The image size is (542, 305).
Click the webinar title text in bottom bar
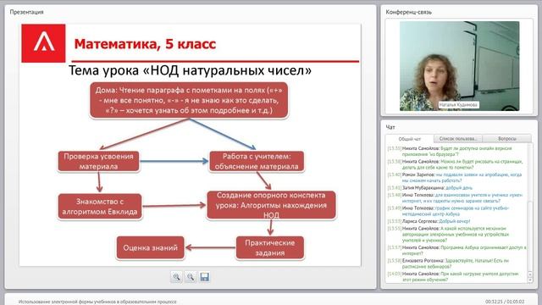[x=97, y=302]
